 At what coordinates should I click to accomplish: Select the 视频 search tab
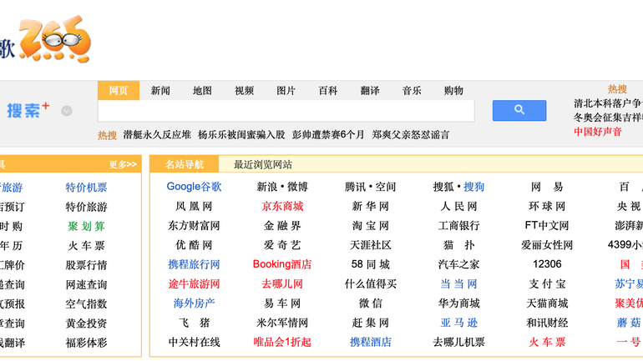click(x=244, y=91)
